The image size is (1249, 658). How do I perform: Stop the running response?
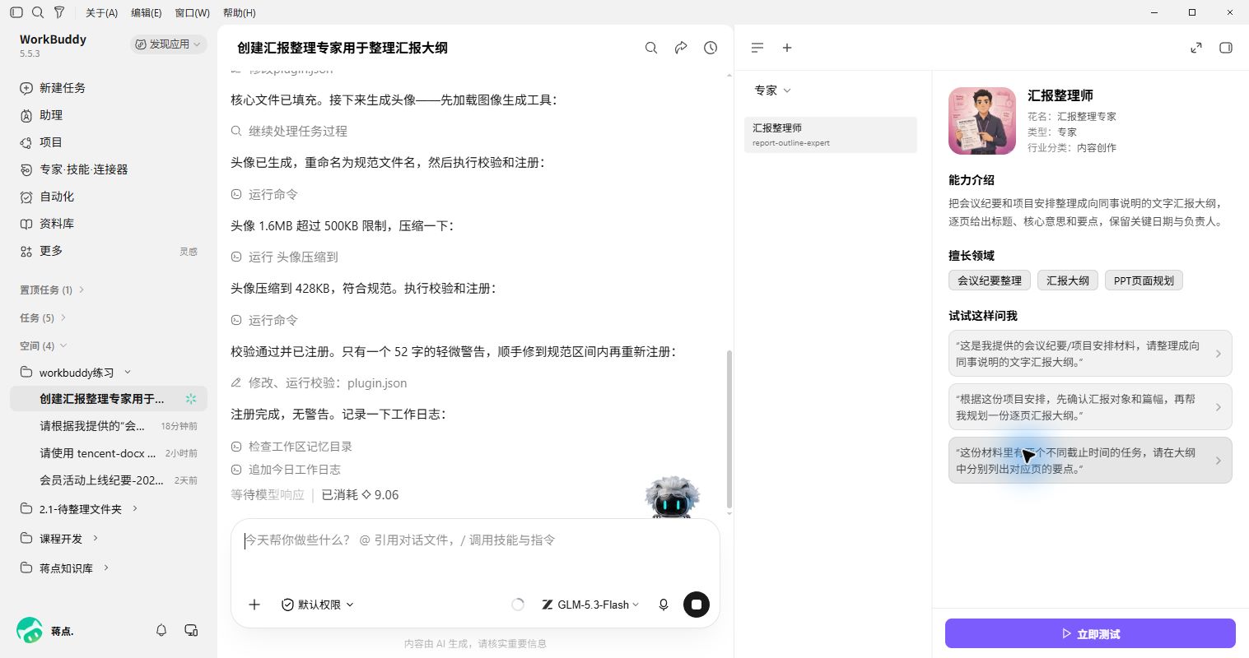tap(697, 605)
